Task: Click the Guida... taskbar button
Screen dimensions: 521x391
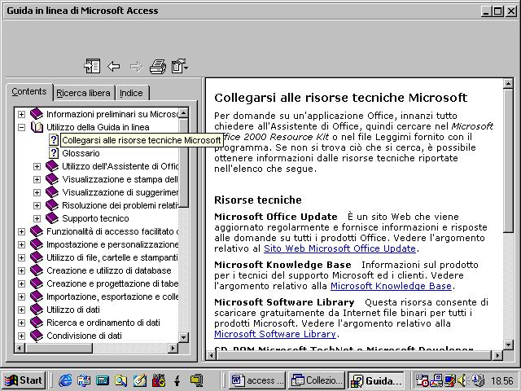Action: pyautogui.click(x=375, y=380)
